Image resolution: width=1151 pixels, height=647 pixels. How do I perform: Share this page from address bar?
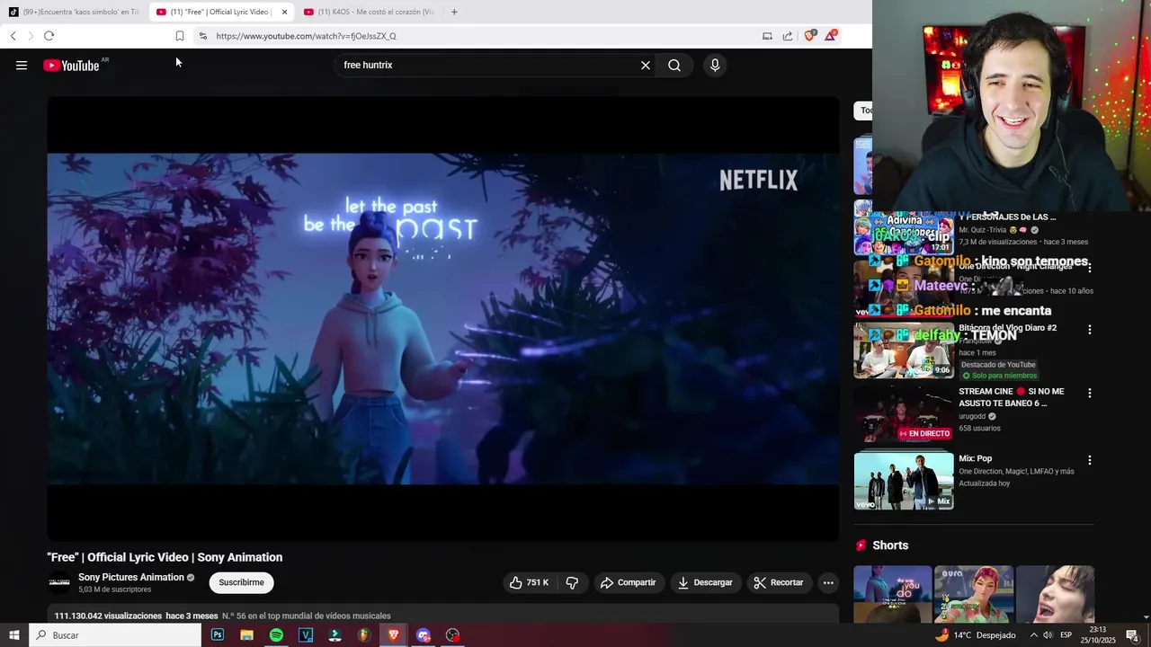click(788, 36)
